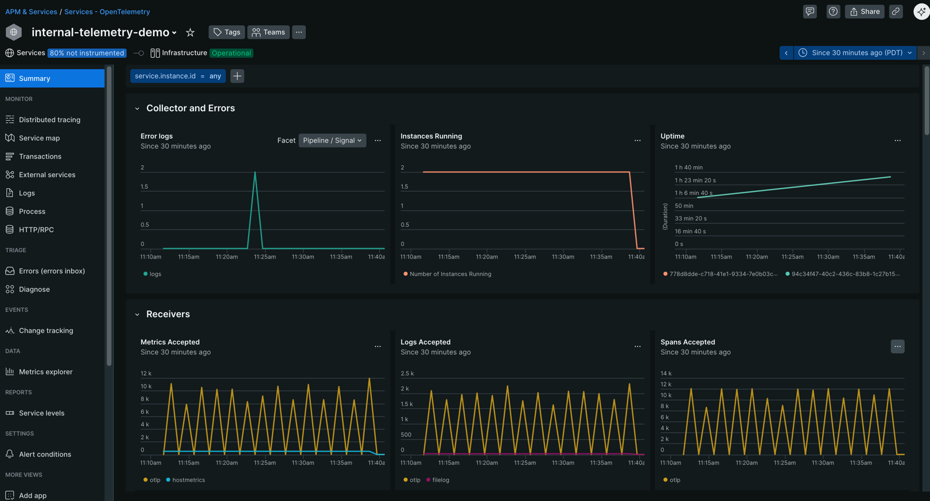The image size is (930, 501).
Task: Toggle the filelog legend series
Action: 440,480
